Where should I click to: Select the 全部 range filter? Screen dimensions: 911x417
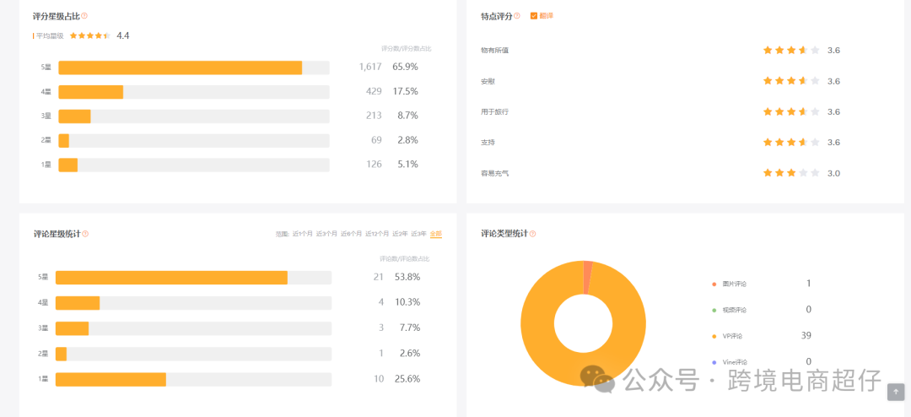coord(436,234)
